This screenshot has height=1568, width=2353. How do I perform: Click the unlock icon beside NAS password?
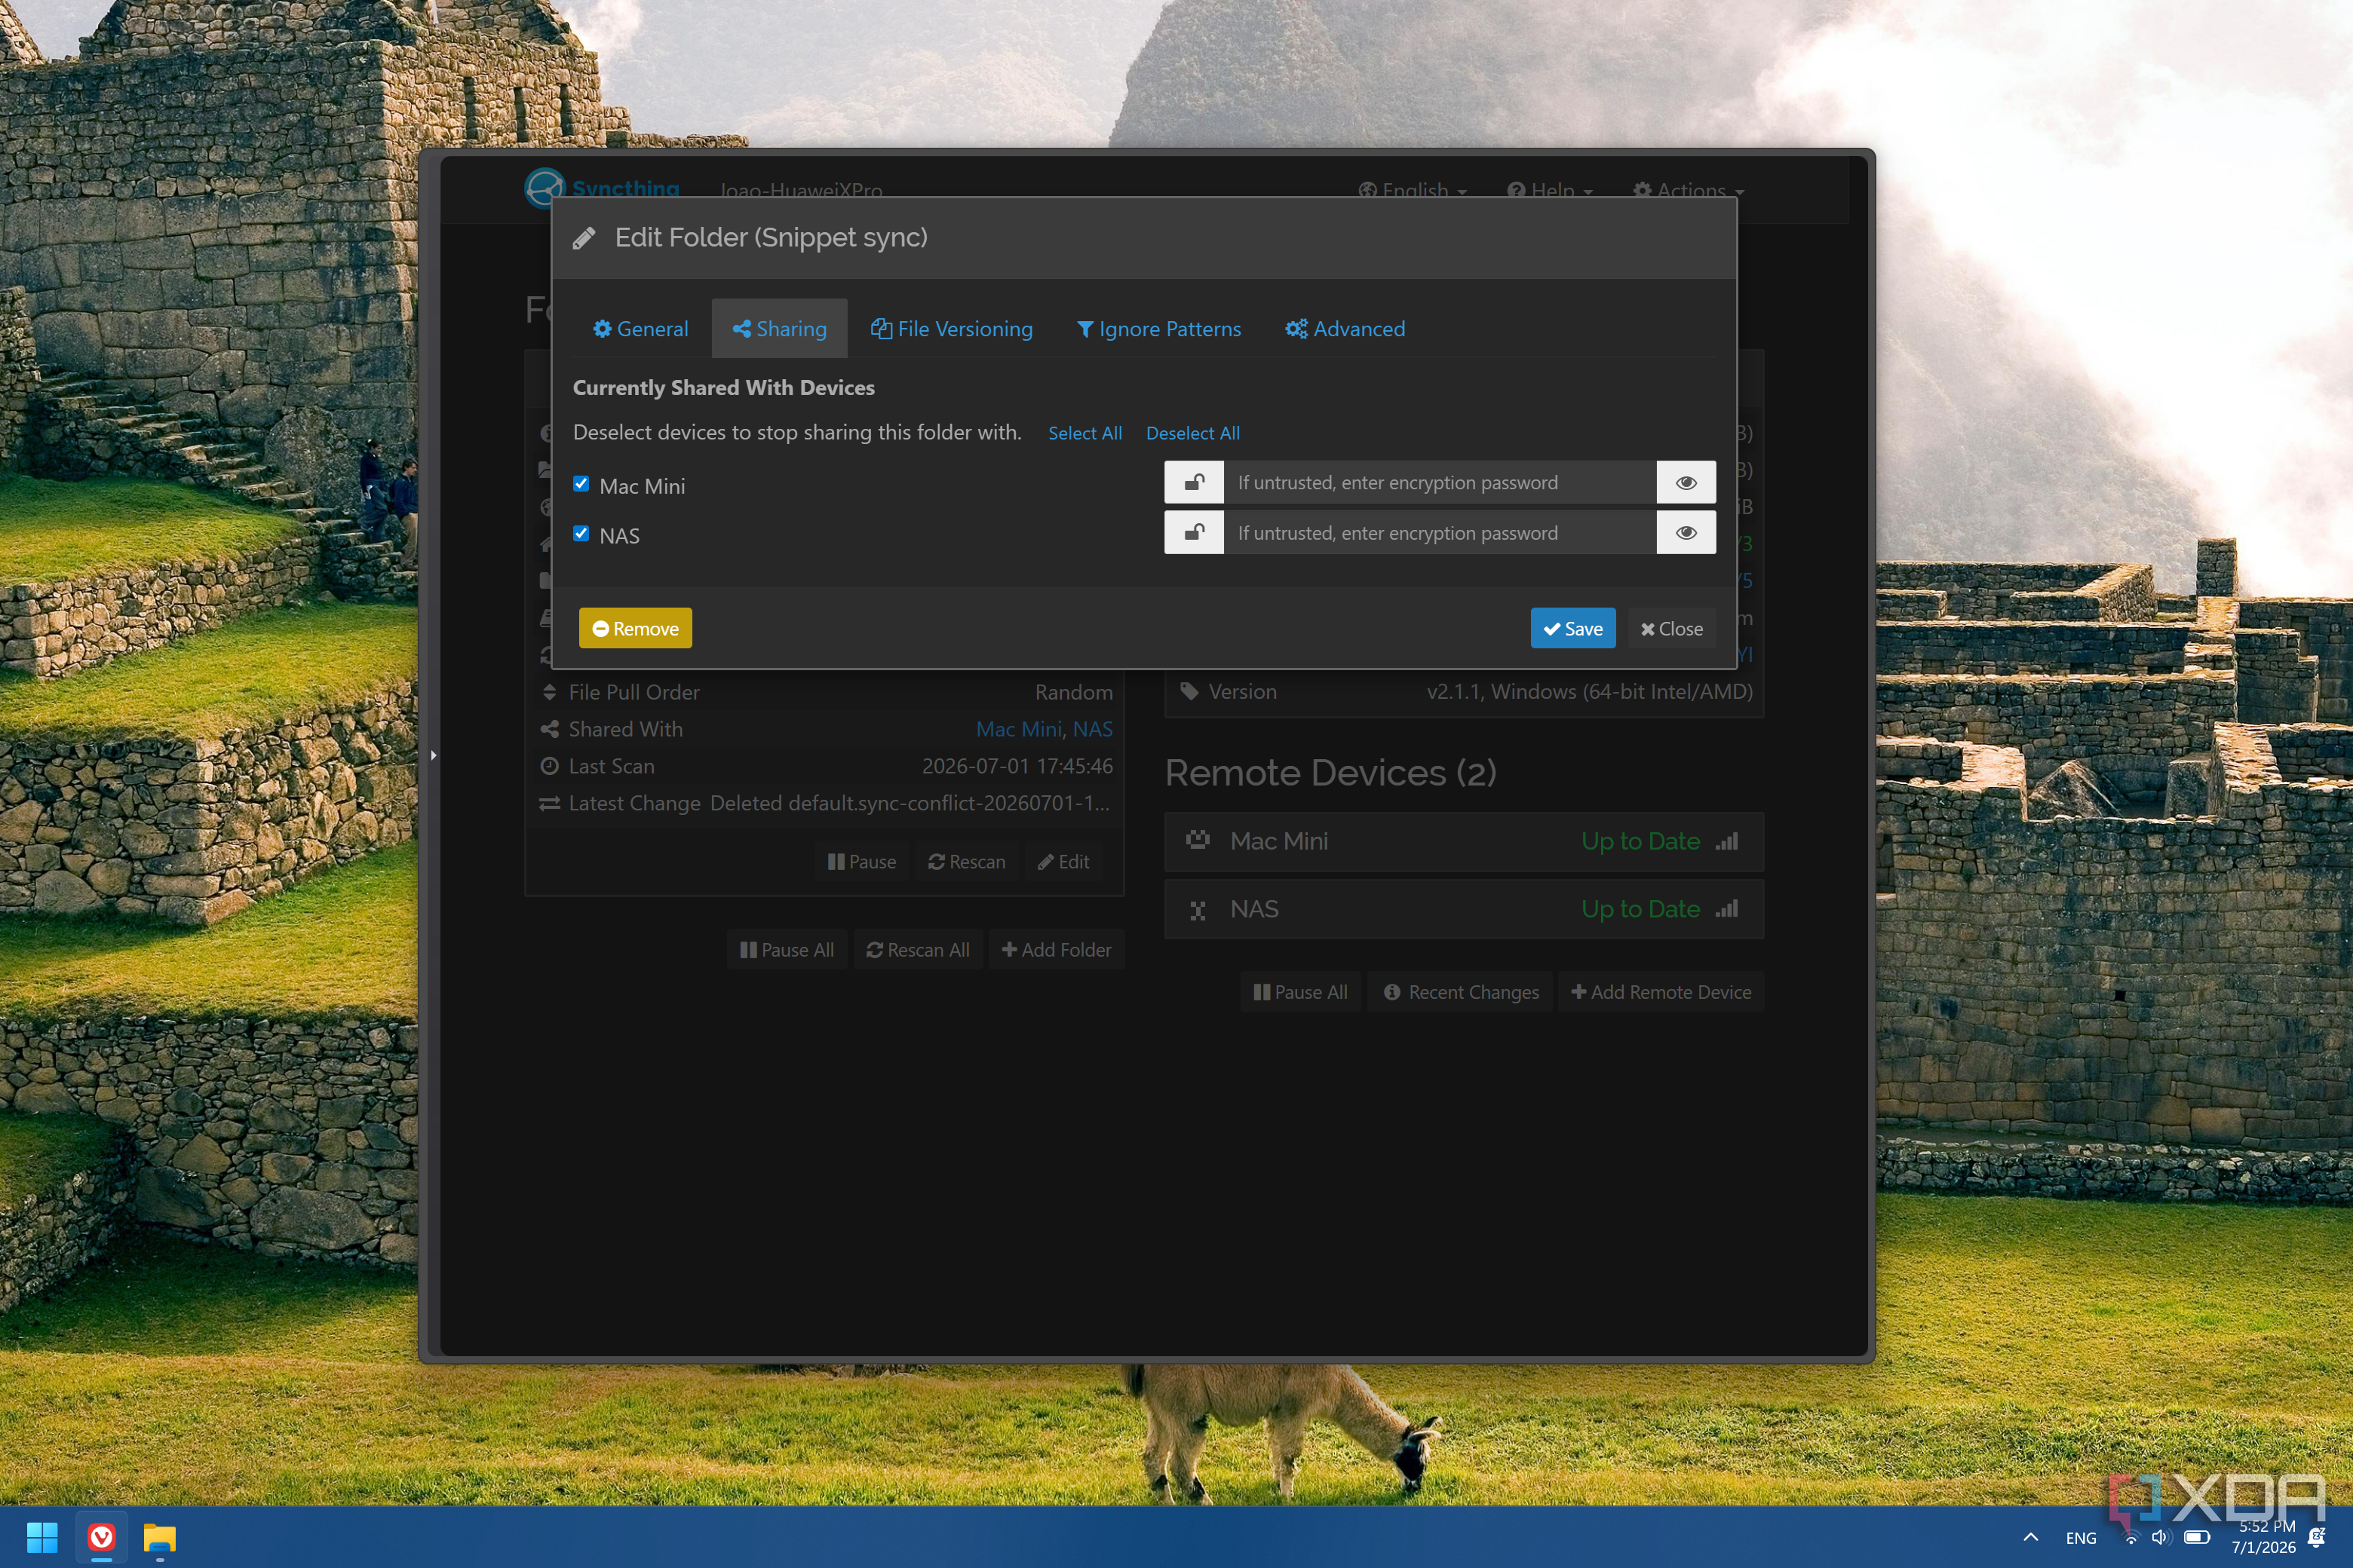[1194, 533]
